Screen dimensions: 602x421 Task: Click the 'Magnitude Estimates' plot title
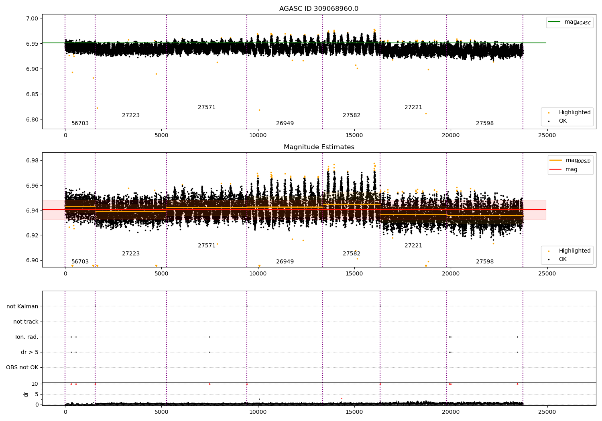(319, 147)
